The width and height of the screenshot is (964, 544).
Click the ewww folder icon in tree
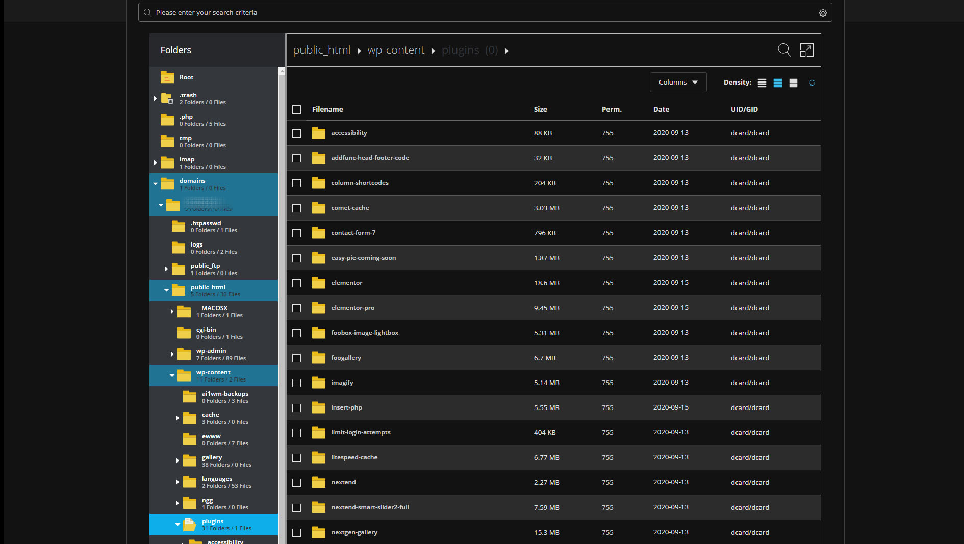(x=190, y=439)
